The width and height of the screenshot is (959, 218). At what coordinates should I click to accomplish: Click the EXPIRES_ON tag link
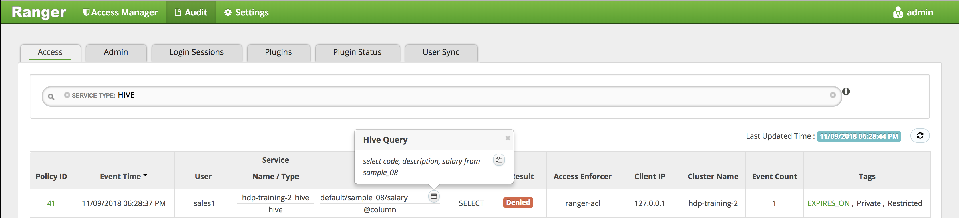coord(828,203)
